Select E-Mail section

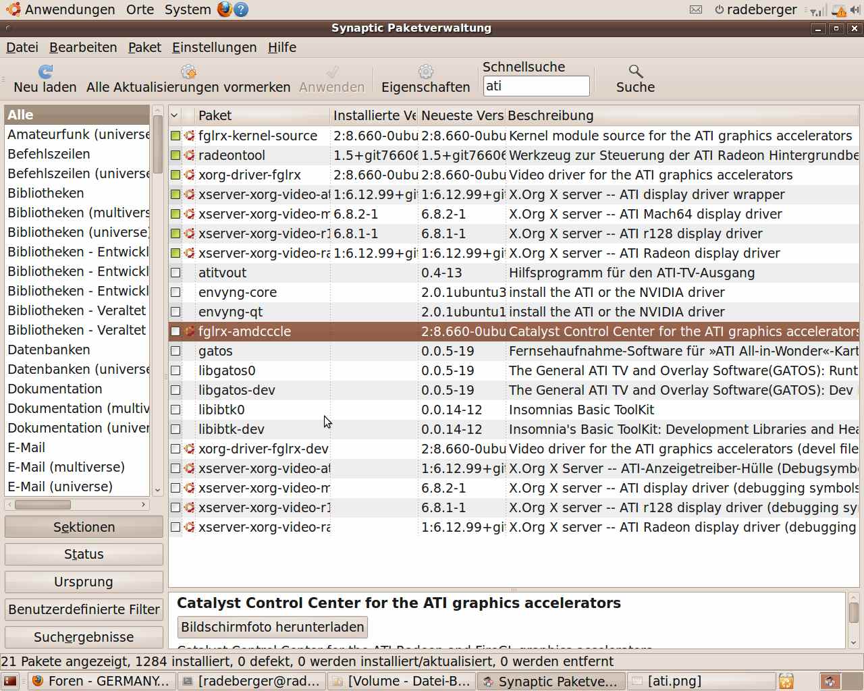pos(77,447)
